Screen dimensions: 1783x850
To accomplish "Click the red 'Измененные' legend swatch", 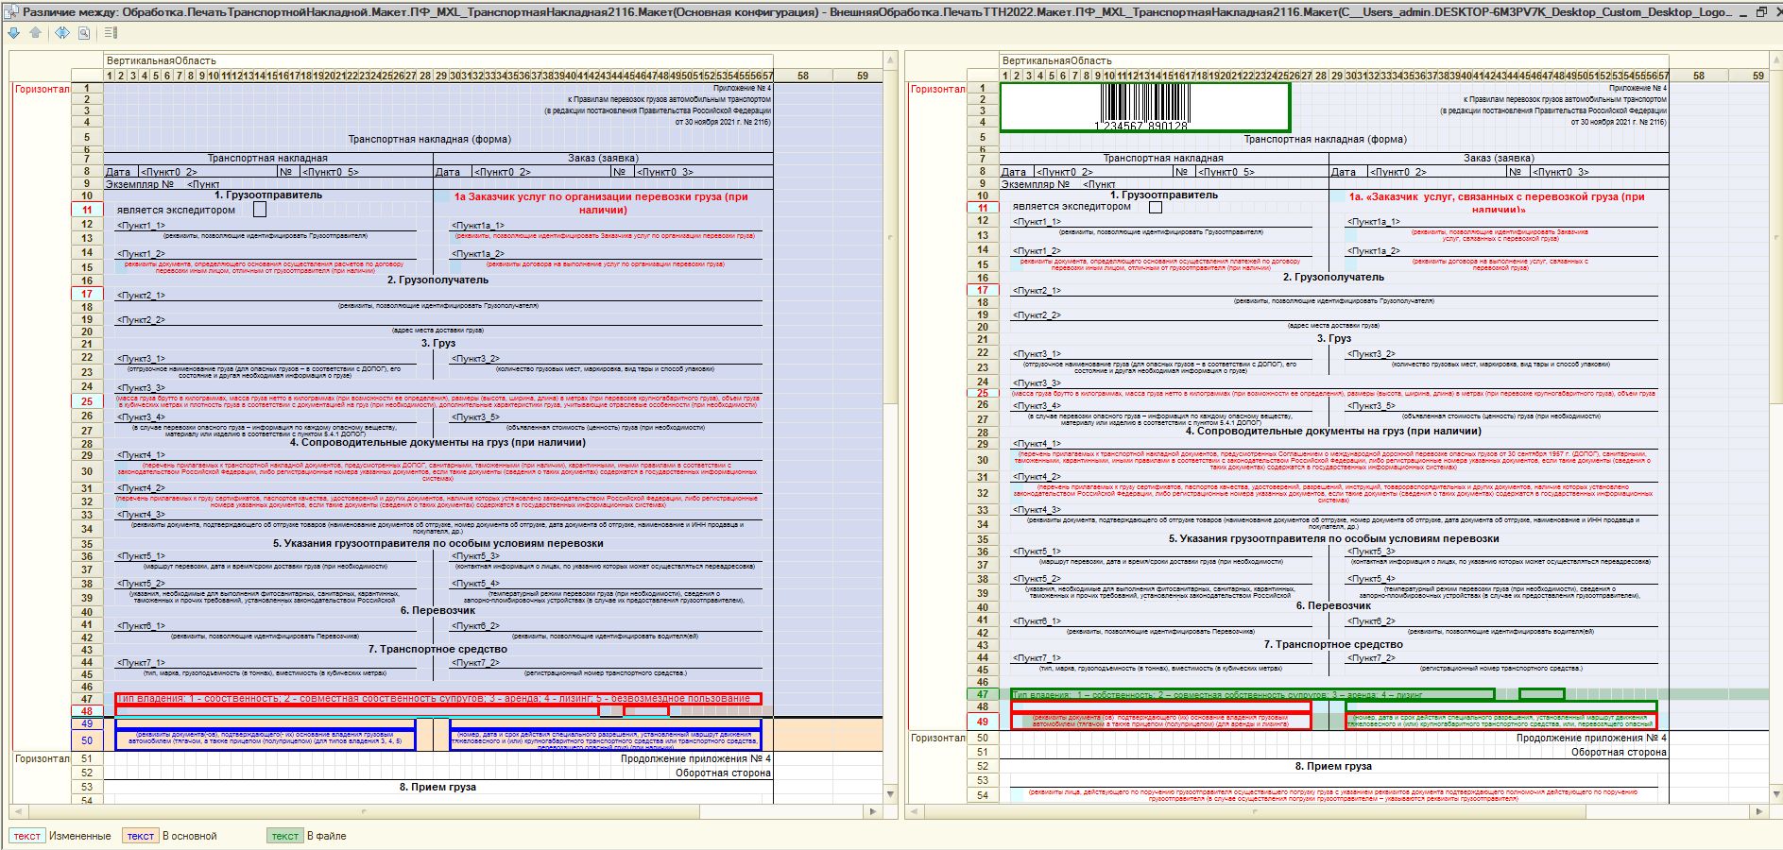I will click(x=26, y=836).
